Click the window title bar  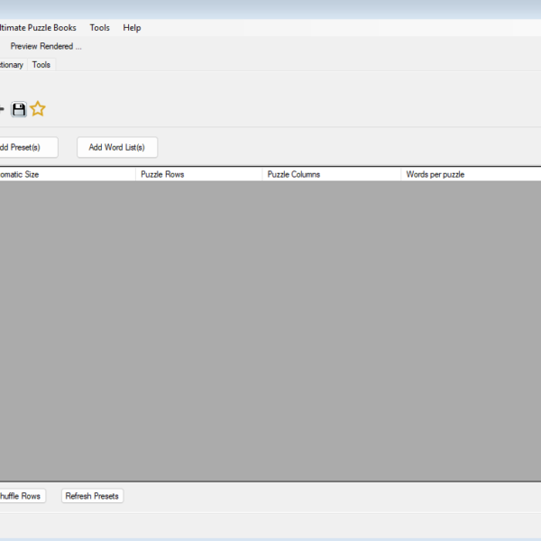coord(270,9)
